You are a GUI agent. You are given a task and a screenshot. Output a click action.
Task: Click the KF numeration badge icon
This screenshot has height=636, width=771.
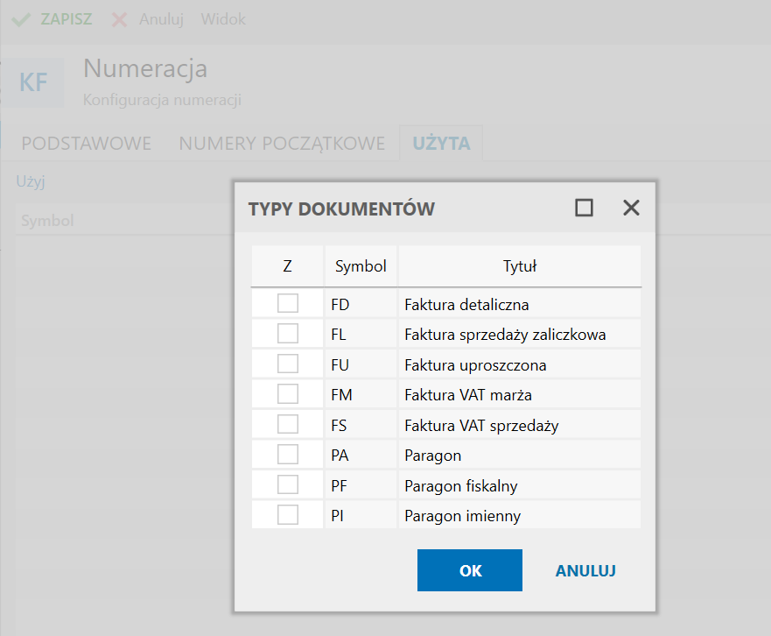[33, 83]
